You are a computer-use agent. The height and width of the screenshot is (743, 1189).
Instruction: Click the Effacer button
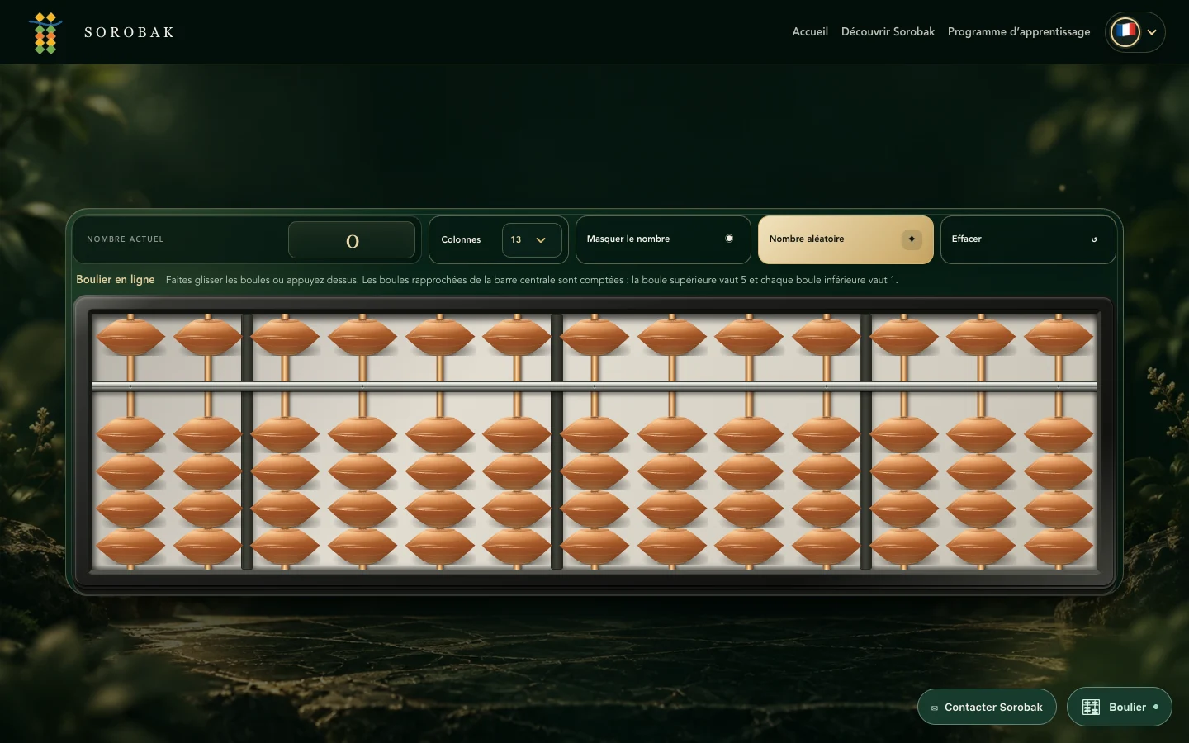(x=1028, y=239)
